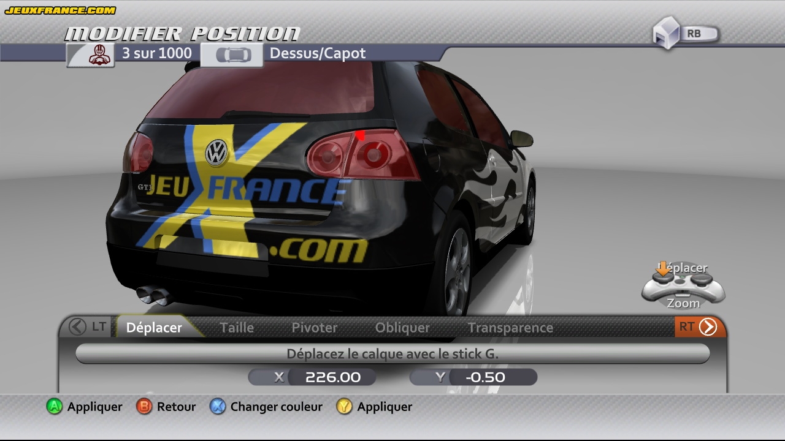Click the yellow Y Appliquer icon
Viewport: 785px width, 441px height.
click(345, 406)
